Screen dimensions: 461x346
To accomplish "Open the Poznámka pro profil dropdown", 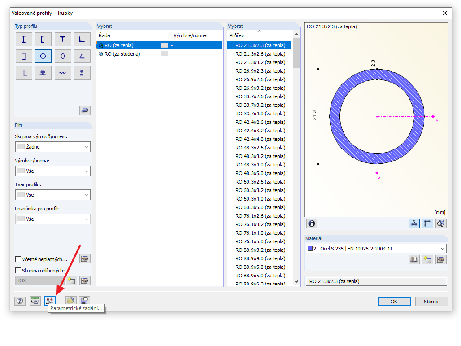I will pyautogui.click(x=52, y=219).
